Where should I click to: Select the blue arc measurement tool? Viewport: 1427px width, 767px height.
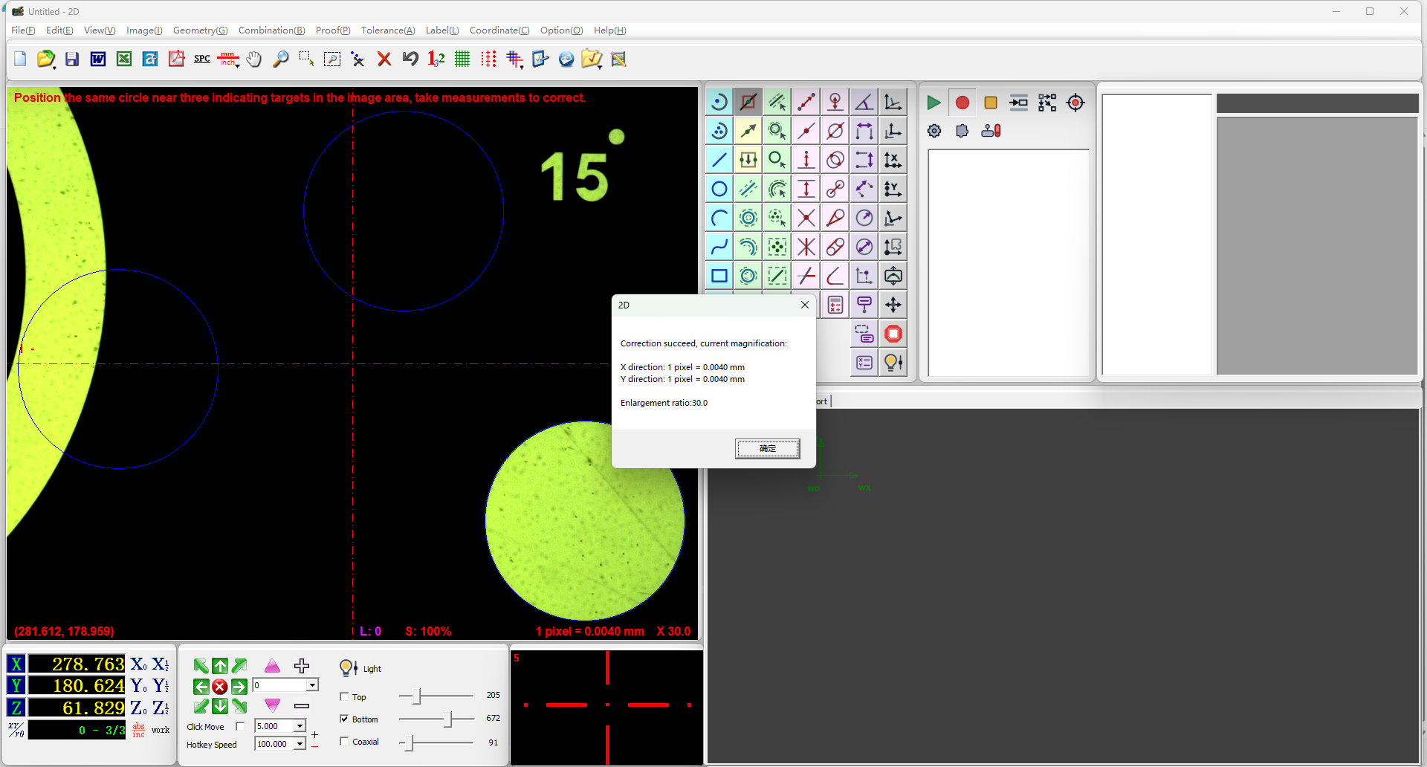[x=719, y=218]
